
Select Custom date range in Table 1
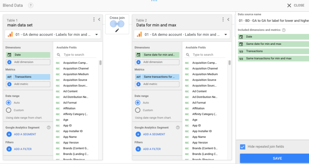(x=9, y=110)
